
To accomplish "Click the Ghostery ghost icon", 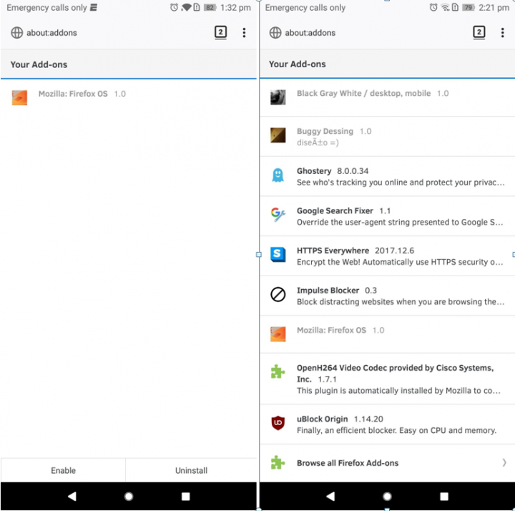I will click(278, 175).
